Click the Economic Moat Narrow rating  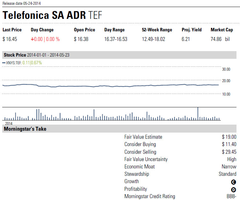tap(229, 167)
